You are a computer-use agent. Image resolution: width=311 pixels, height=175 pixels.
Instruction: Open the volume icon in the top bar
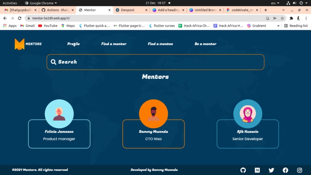tap(294, 3)
